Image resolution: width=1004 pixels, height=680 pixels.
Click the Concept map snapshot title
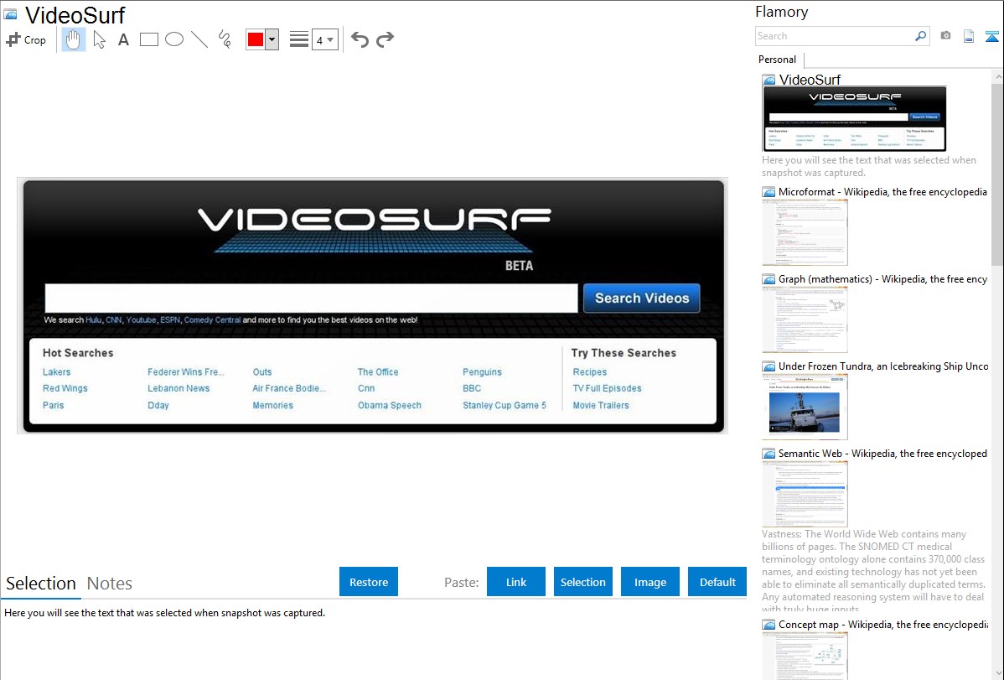(x=882, y=624)
